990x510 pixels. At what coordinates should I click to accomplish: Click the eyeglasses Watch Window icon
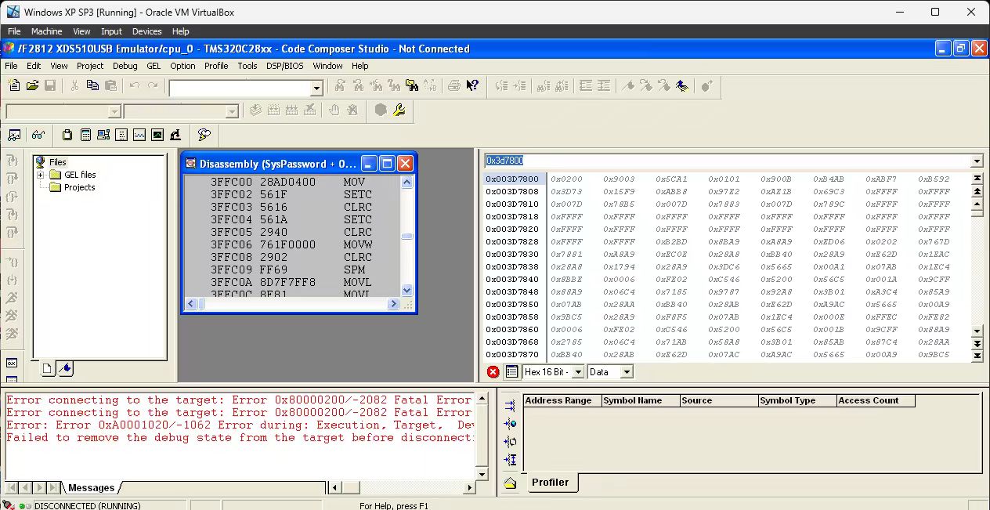(x=38, y=135)
